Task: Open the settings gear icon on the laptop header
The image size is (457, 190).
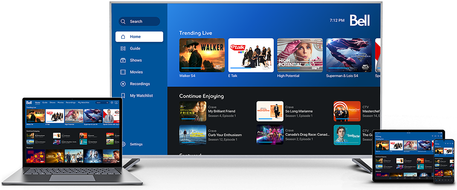Action: click(112, 103)
